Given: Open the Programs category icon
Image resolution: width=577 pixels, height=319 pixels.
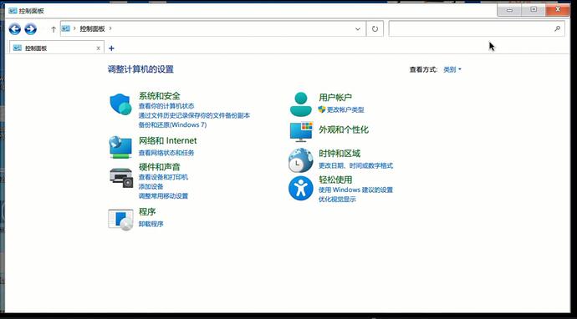Looking at the screenshot, I should point(120,220).
